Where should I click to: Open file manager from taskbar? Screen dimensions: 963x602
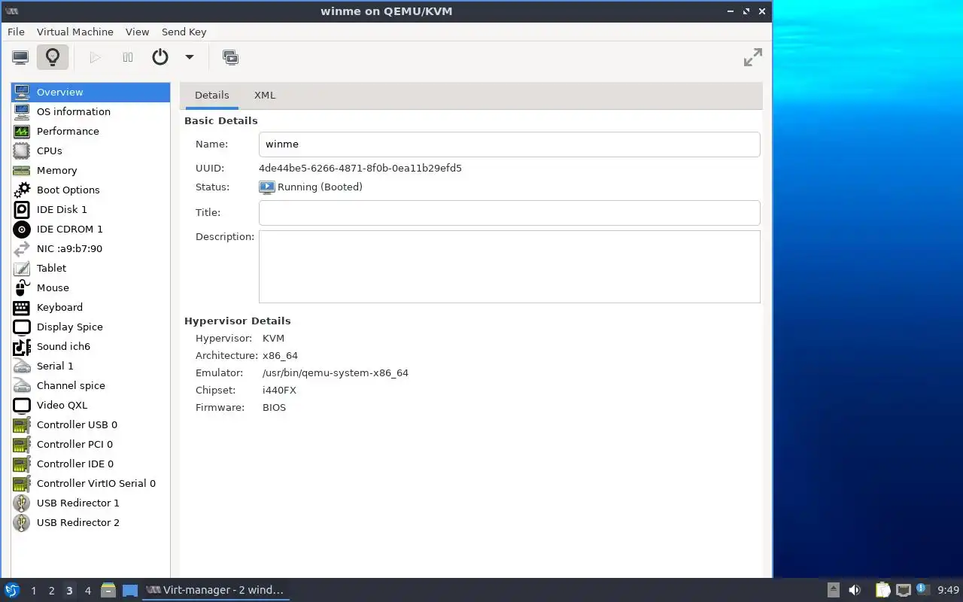pyautogui.click(x=108, y=590)
